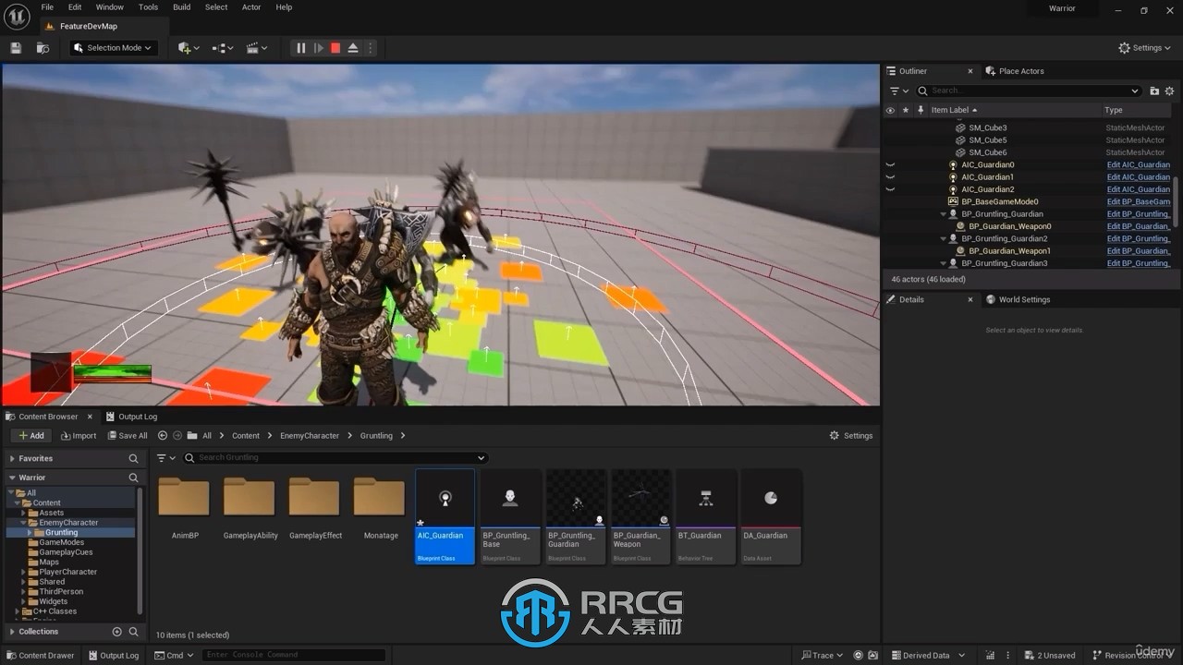This screenshot has width=1183, height=665.
Task: Click the Content Drawer button
Action: (40, 656)
